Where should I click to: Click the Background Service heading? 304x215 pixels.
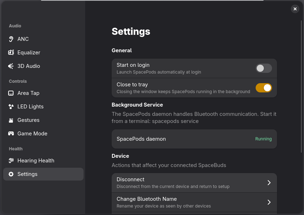(137, 105)
